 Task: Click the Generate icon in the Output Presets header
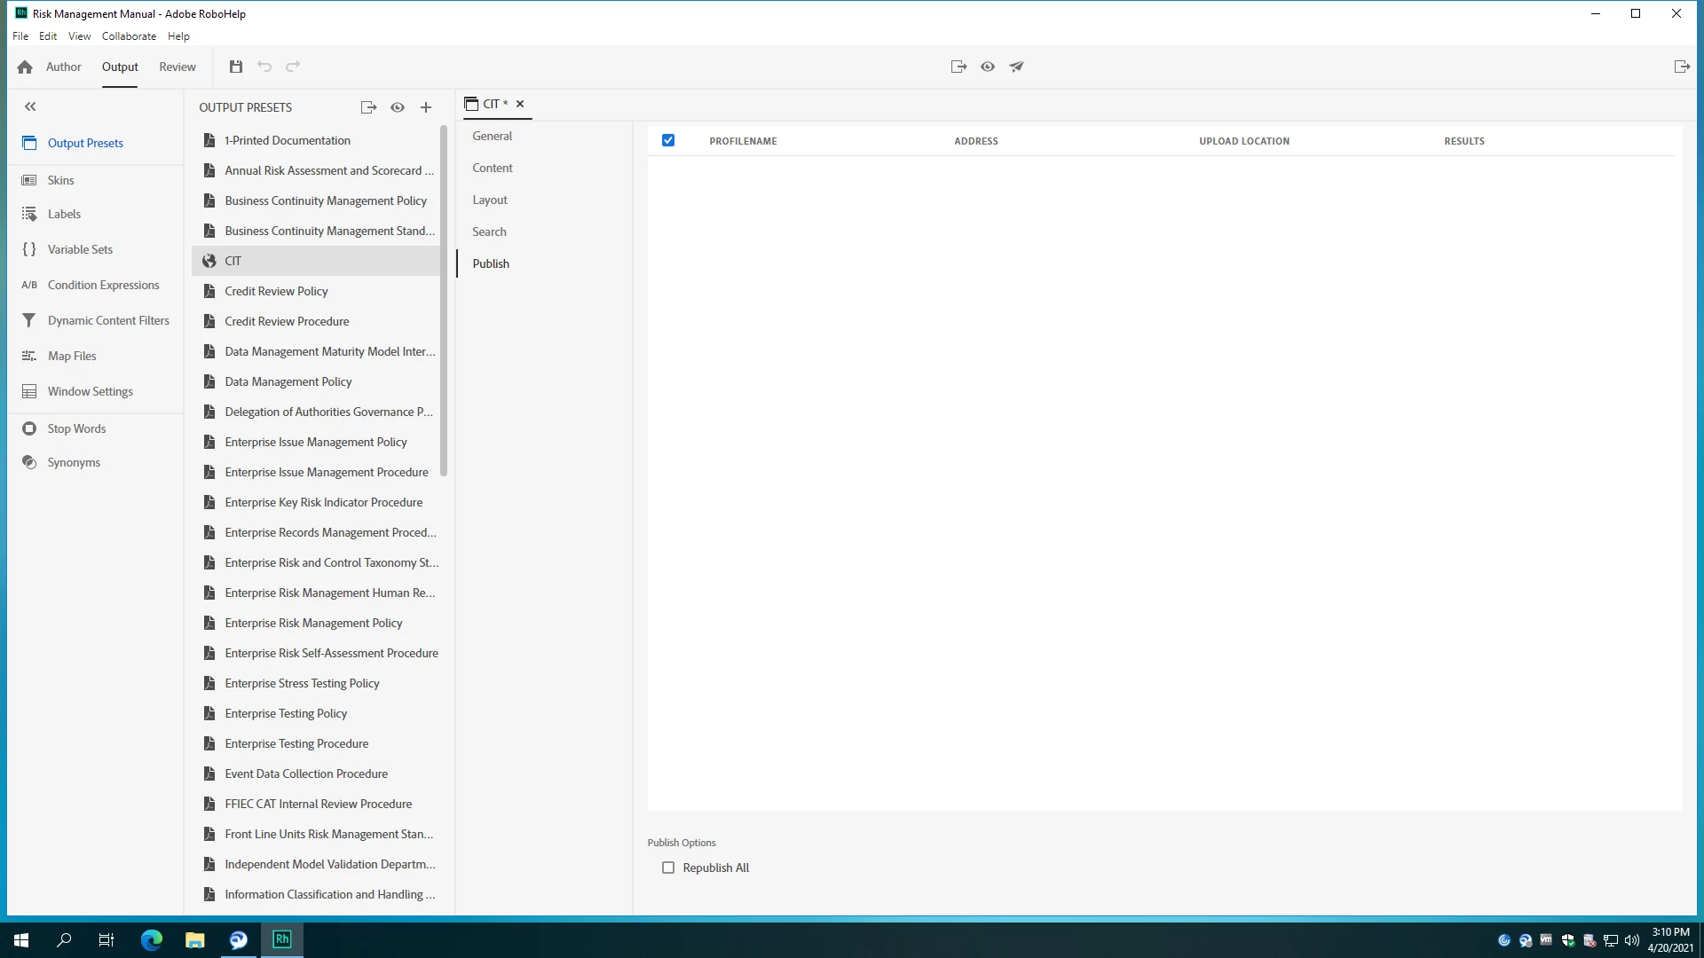[368, 107]
